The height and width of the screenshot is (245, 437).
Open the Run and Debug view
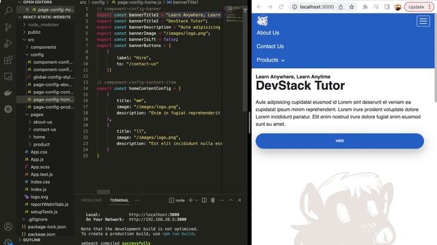[x=8, y=44]
